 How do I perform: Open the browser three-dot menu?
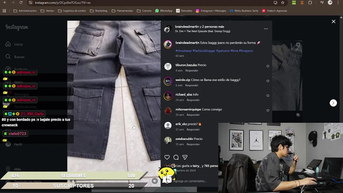click(x=338, y=2)
